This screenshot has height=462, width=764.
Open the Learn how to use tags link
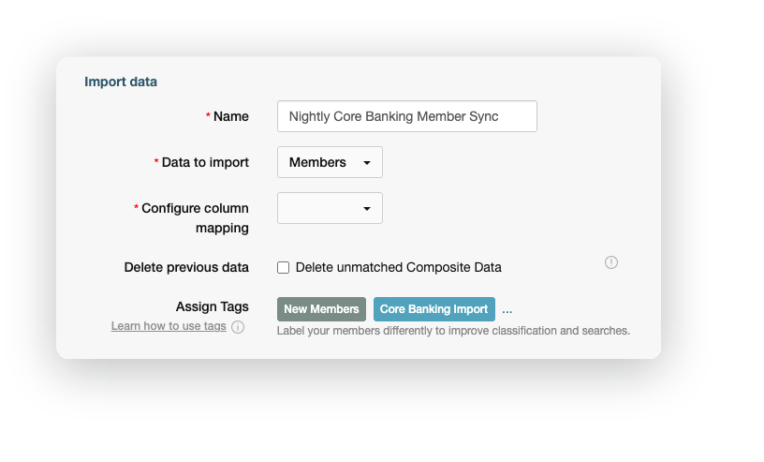[169, 326]
